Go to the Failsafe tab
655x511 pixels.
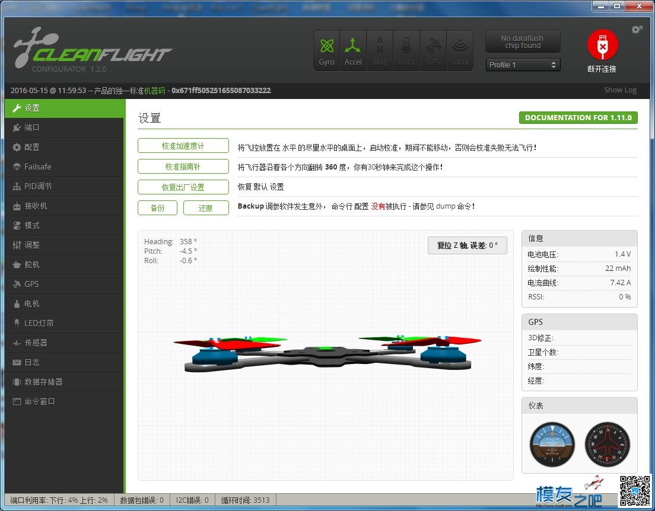[65, 167]
